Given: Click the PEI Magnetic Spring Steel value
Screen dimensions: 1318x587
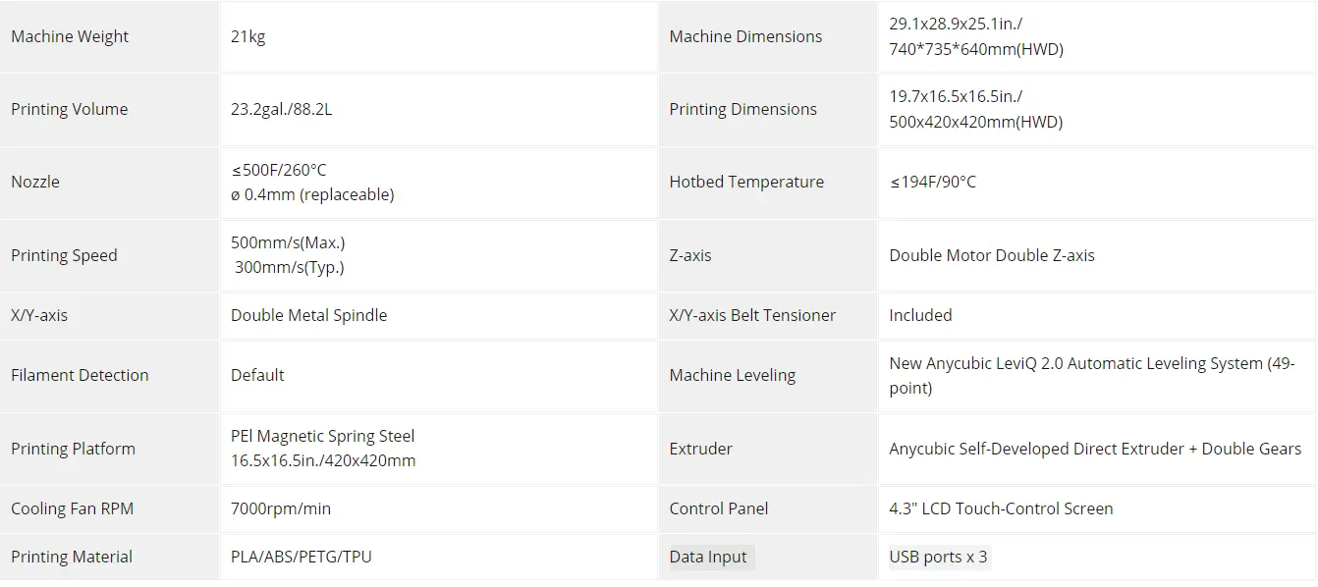Looking at the screenshot, I should tap(322, 437).
